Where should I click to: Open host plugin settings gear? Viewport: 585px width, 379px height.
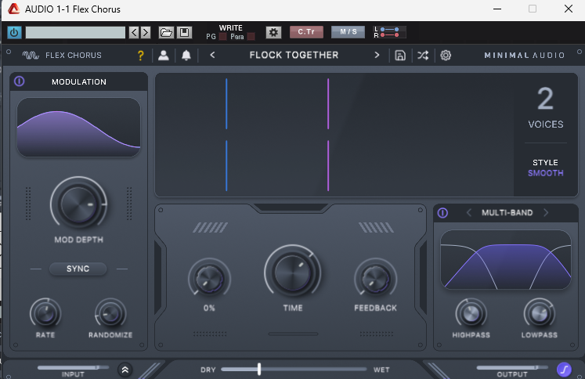[x=273, y=32]
